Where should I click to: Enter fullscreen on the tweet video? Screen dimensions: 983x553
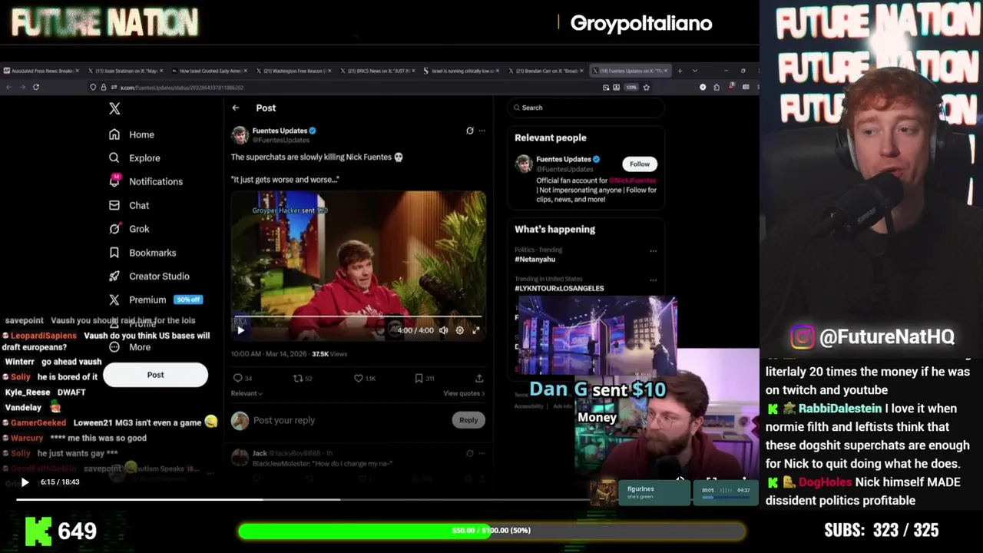pos(476,330)
